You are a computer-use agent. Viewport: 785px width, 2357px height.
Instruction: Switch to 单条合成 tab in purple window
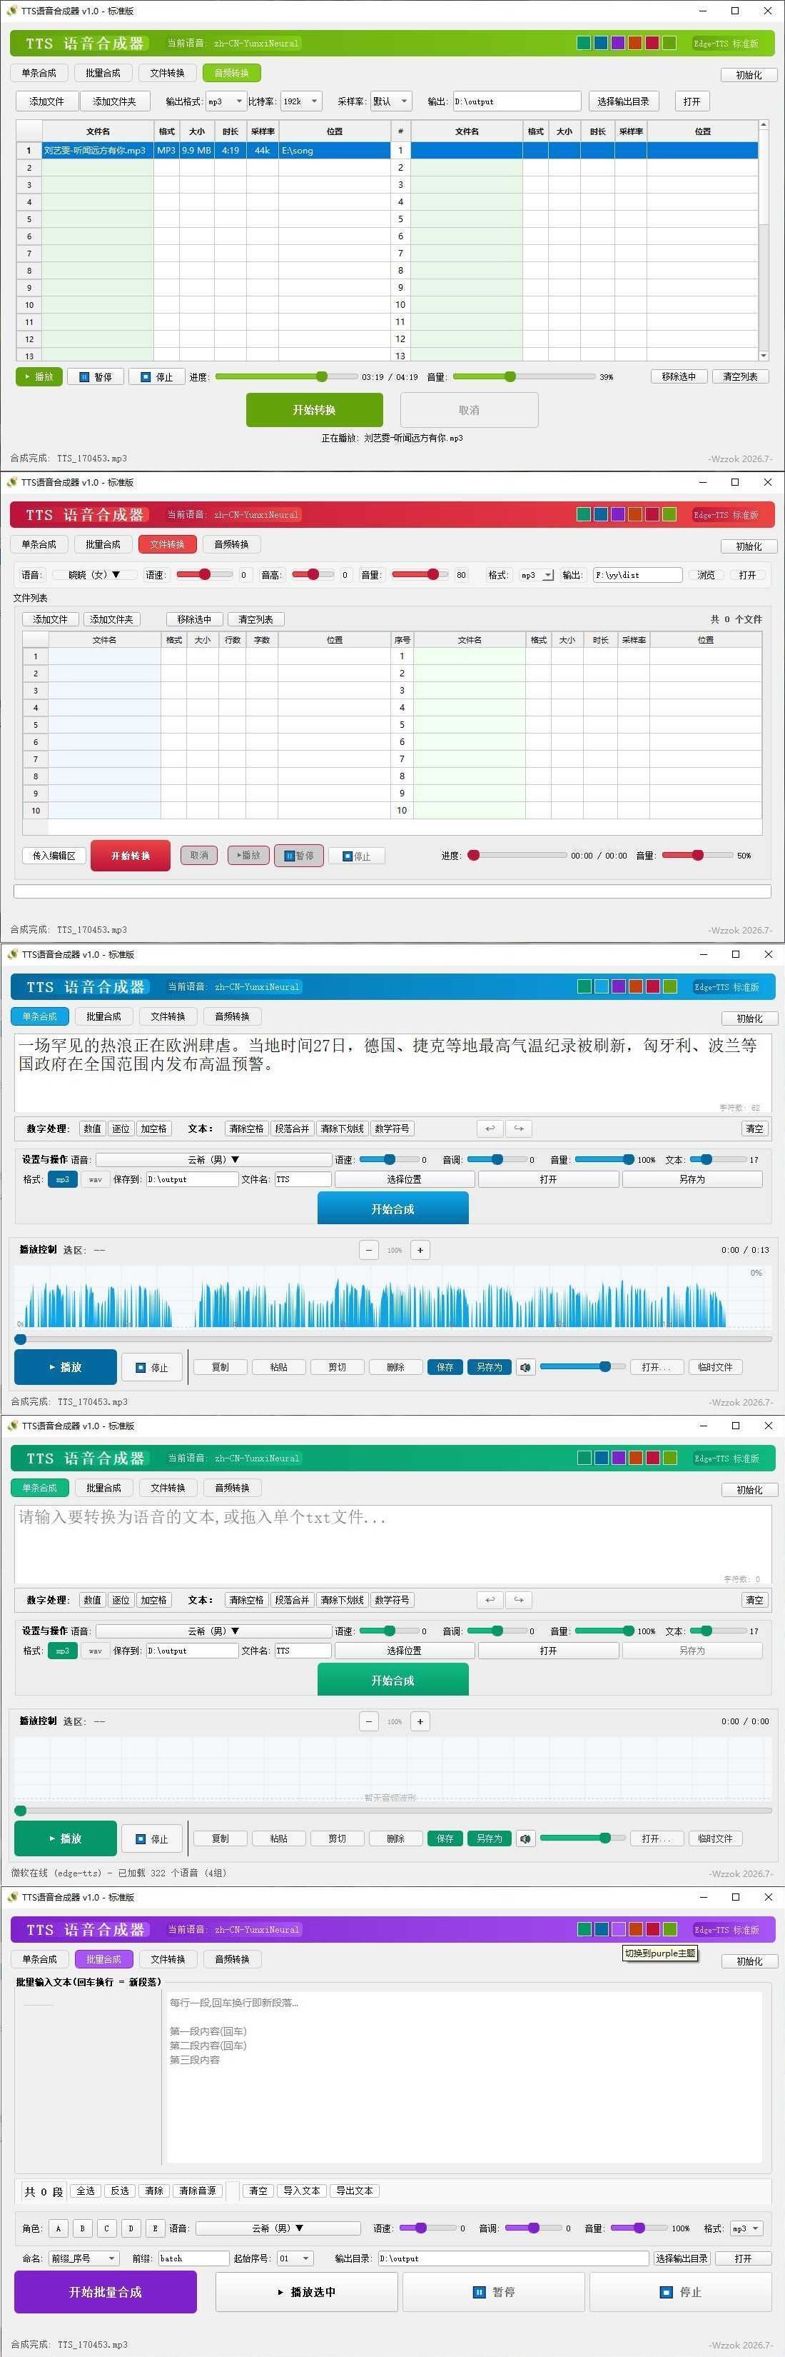click(39, 1959)
